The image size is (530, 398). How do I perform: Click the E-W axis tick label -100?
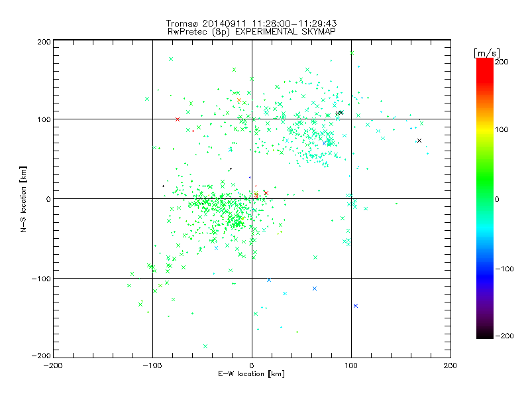[152, 365]
